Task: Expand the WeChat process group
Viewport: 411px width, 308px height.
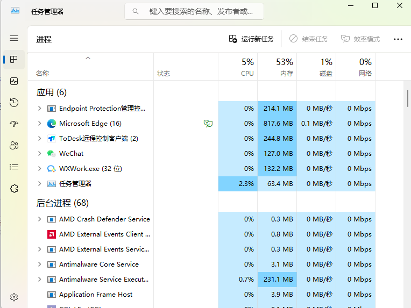Action: [40, 154]
